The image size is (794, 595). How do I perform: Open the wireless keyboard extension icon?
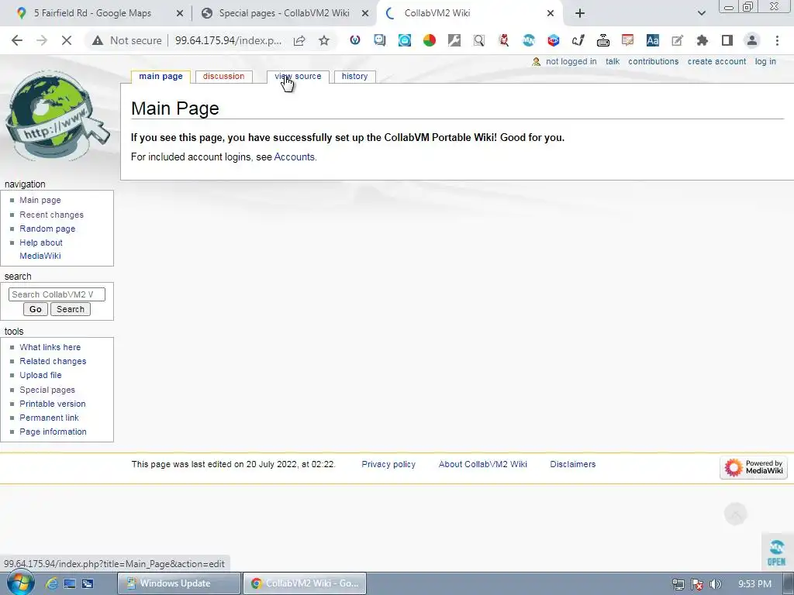(x=603, y=40)
